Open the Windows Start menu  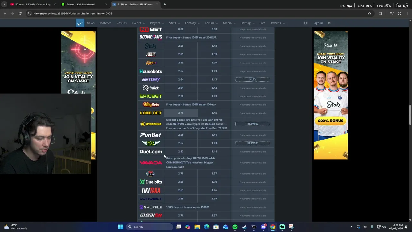121,227
